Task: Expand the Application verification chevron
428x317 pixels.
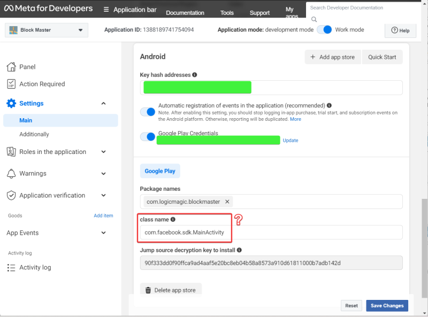Action: tap(103, 195)
